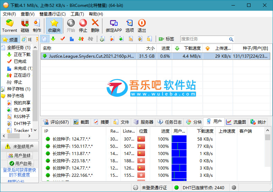The height and width of the screenshot is (192, 273).
Task: Click the blue incomplete filter icon
Action: point(72,39)
